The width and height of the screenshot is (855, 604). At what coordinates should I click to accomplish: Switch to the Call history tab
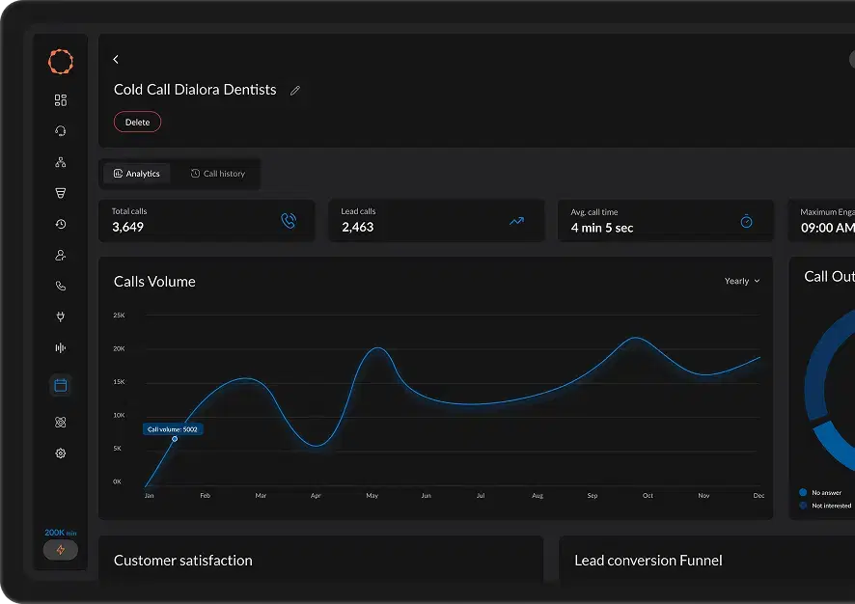click(x=218, y=174)
